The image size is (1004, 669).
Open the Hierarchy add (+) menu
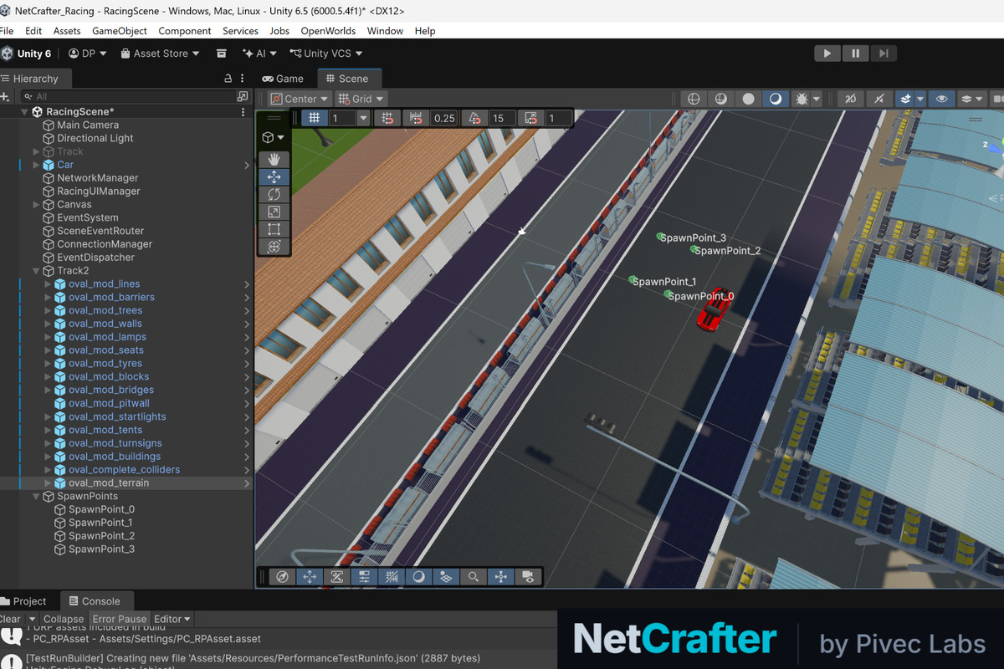coord(5,97)
